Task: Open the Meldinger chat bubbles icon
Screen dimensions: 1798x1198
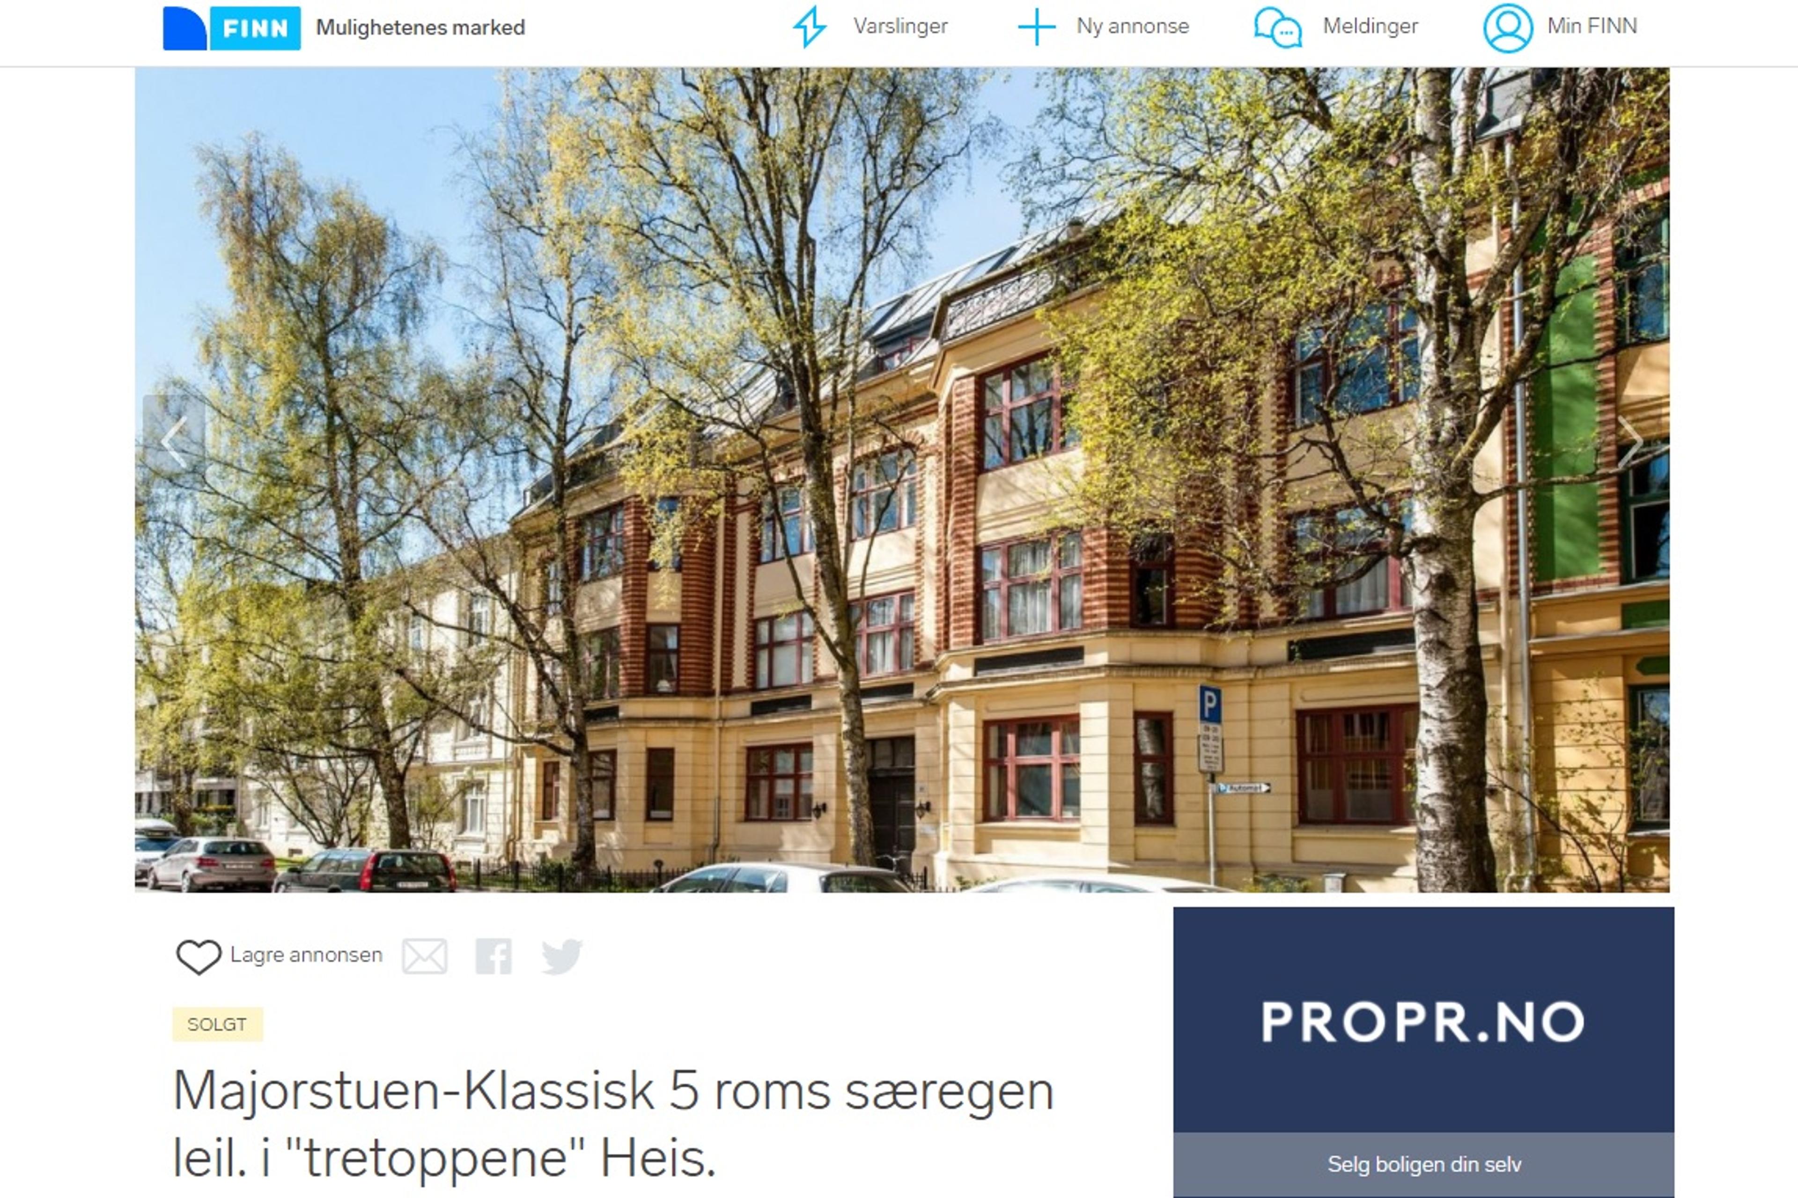Action: click(x=1278, y=28)
